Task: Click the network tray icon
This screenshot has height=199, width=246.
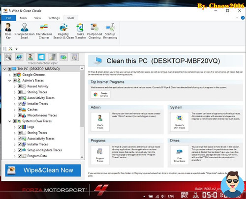Action: click(x=157, y=196)
